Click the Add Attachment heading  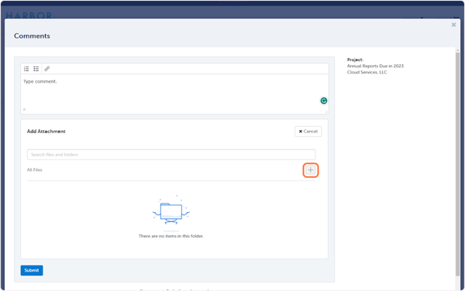pos(46,132)
